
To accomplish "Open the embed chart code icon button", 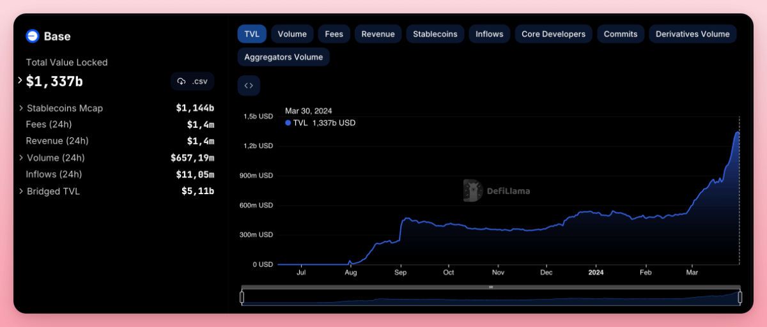I will (249, 86).
